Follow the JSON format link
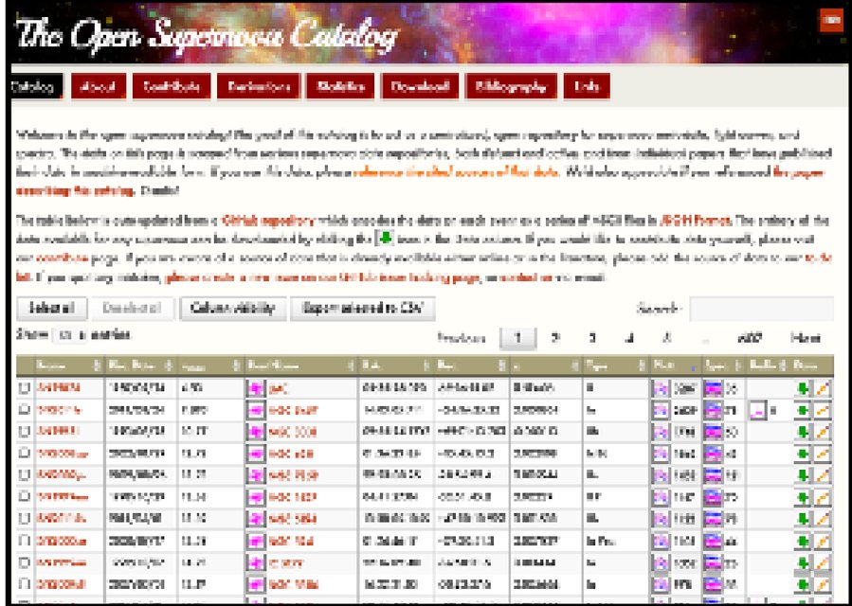The width and height of the screenshot is (852, 606). click(x=695, y=221)
